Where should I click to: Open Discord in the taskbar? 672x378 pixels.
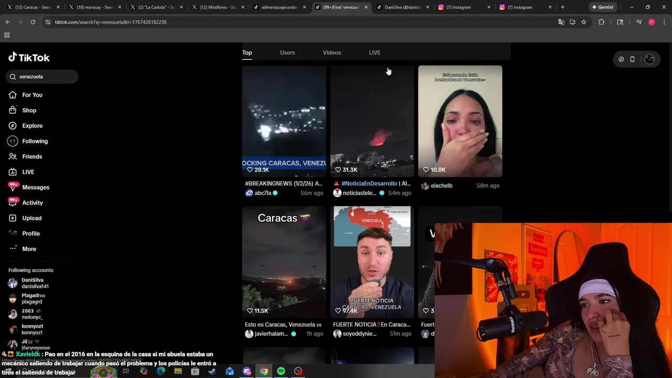point(247,372)
